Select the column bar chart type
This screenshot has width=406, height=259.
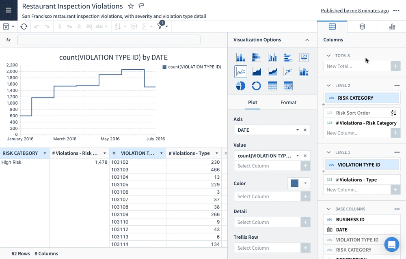240,58
